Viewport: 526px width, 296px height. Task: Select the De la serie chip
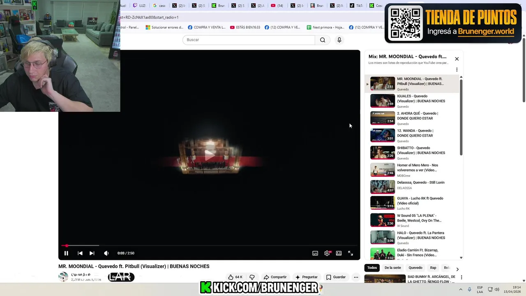click(x=392, y=268)
